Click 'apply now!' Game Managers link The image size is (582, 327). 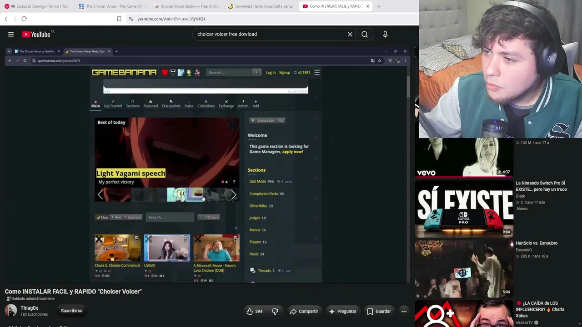click(292, 152)
